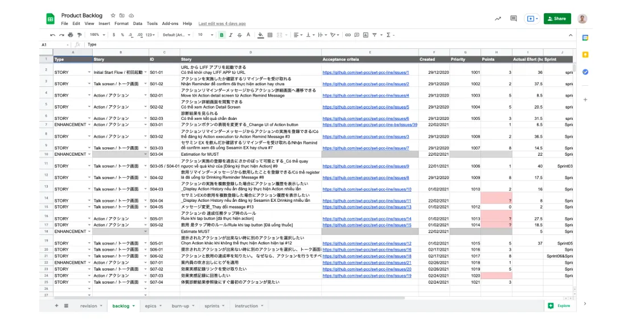632x324 pixels.
Task: Click the Insert chart icon
Action: 366,35
